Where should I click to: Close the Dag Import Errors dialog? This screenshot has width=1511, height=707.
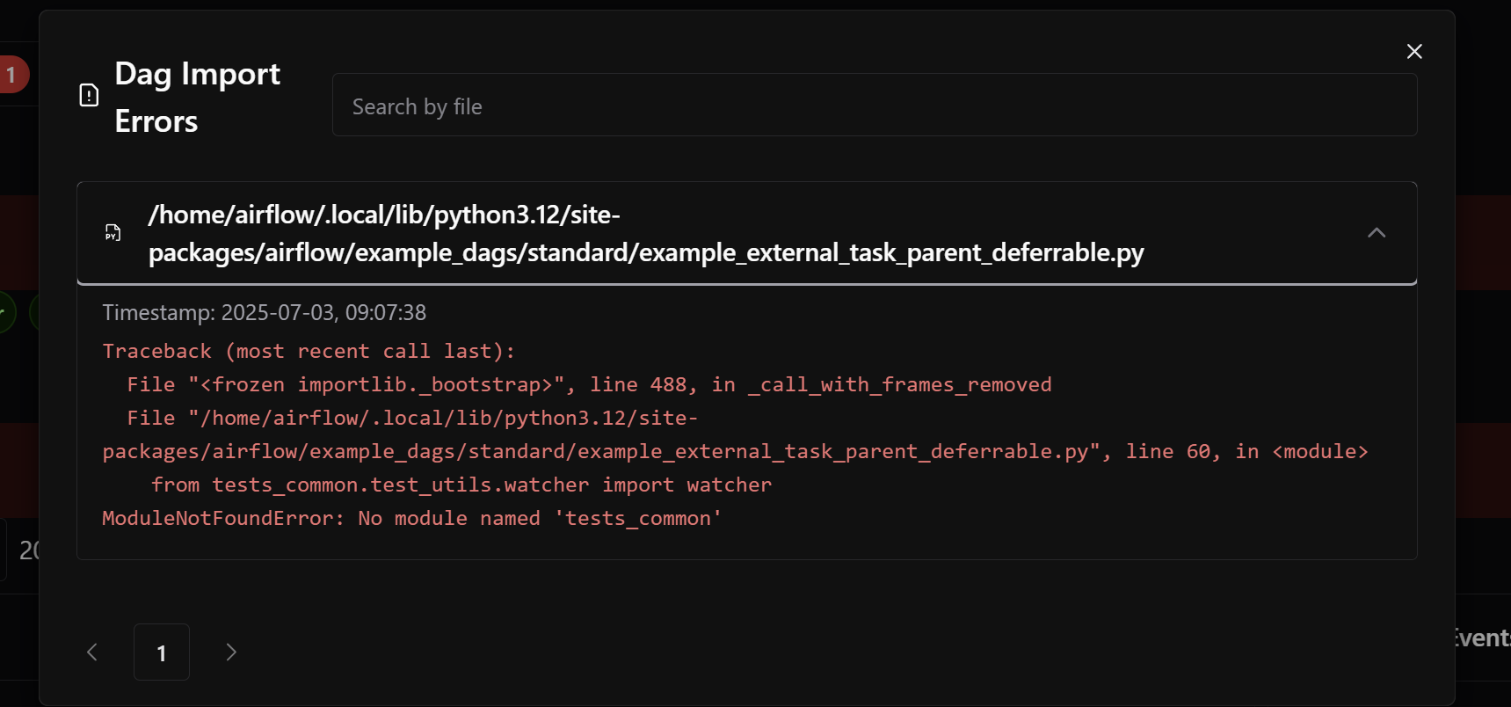click(x=1413, y=51)
